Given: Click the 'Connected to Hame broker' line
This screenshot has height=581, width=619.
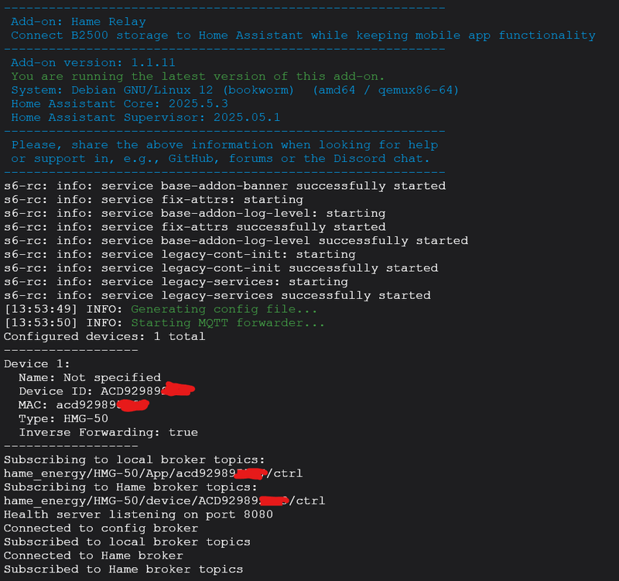Looking at the screenshot, I should pos(94,555).
